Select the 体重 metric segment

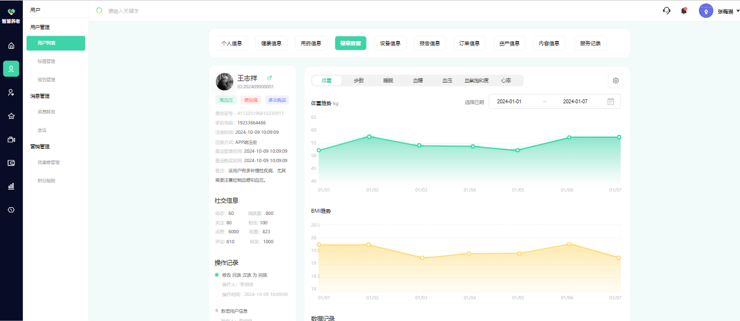coord(327,81)
